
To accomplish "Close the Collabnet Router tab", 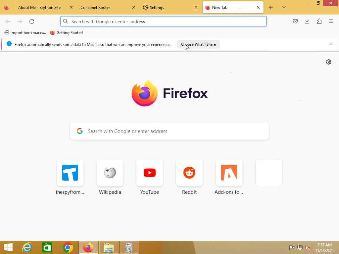I will [134, 8].
